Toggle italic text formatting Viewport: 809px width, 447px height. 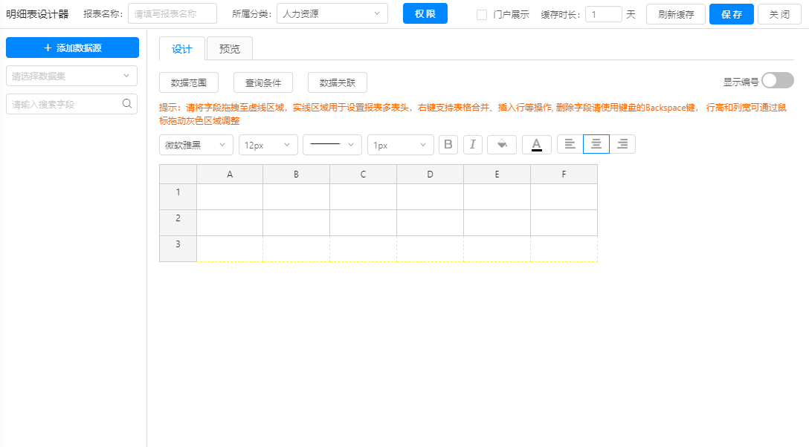tap(473, 145)
